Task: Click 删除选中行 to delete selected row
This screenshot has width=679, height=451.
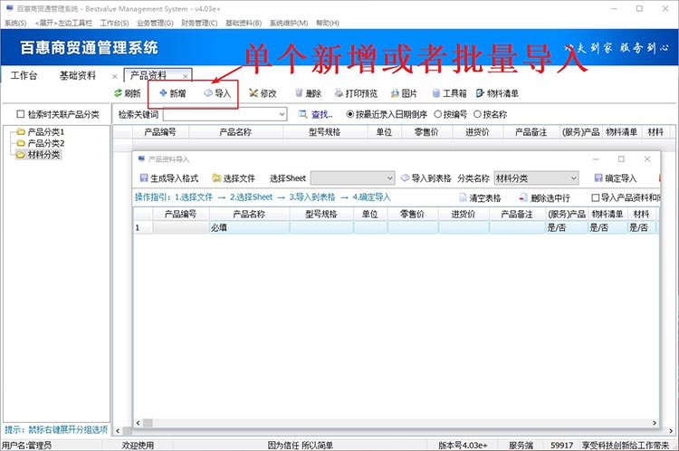Action: [x=545, y=198]
